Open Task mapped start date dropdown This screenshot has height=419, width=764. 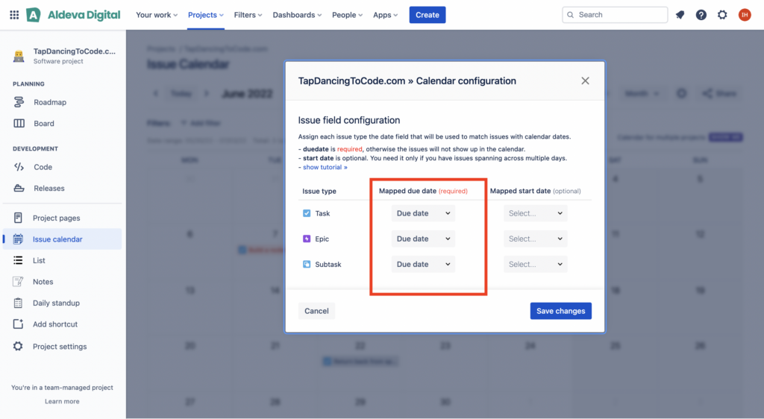click(535, 213)
